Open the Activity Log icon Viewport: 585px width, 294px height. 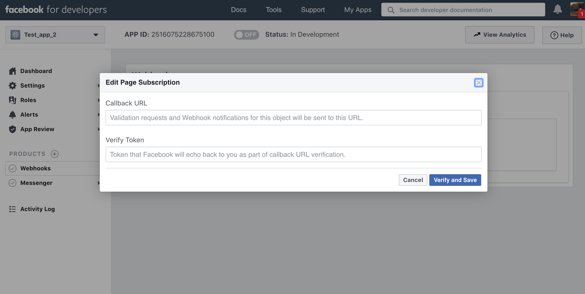(13, 209)
